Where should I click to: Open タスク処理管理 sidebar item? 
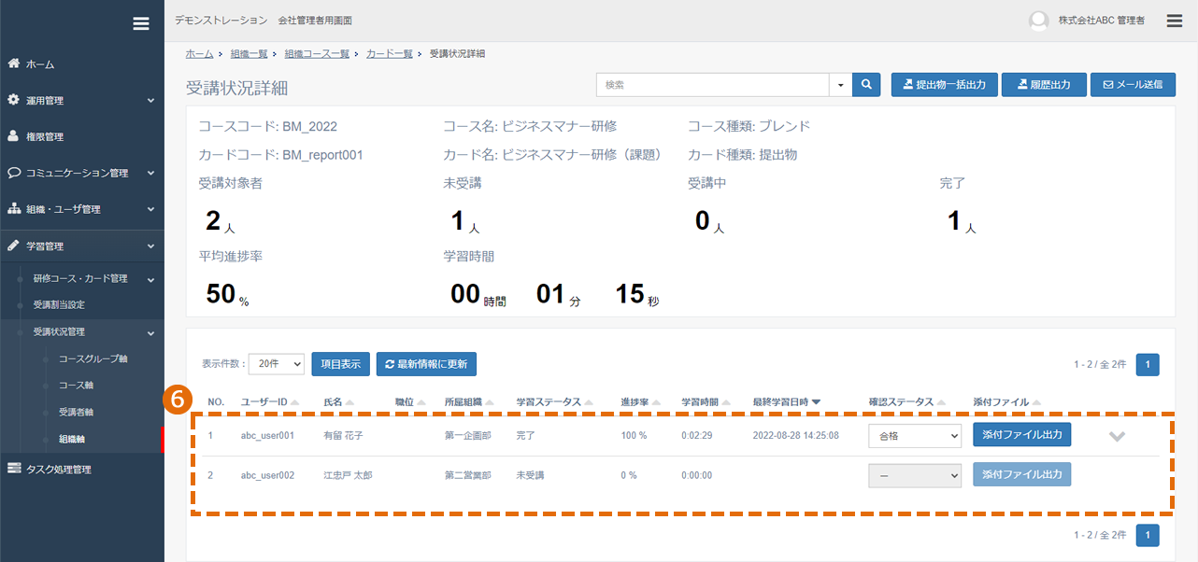pyautogui.click(x=82, y=470)
